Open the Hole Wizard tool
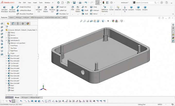 (x=46, y=9)
